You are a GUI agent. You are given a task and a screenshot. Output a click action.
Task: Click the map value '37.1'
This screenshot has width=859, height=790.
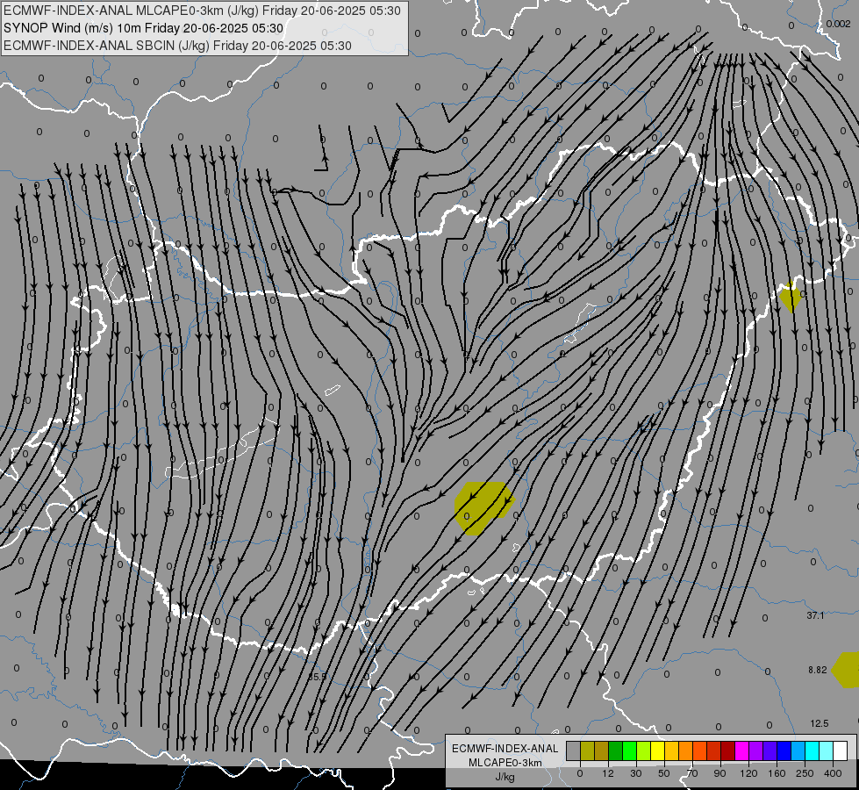(815, 615)
